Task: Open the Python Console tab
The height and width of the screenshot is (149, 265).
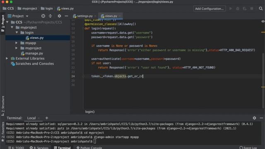Action: [89, 148]
